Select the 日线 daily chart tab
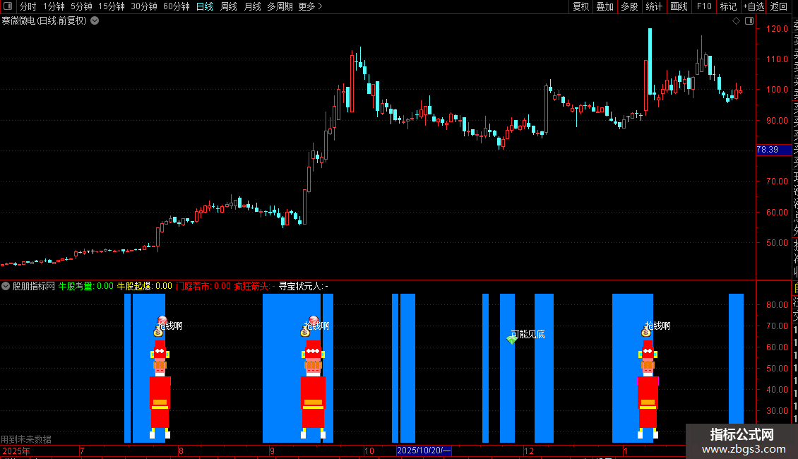The height and width of the screenshot is (459, 798). [x=205, y=6]
